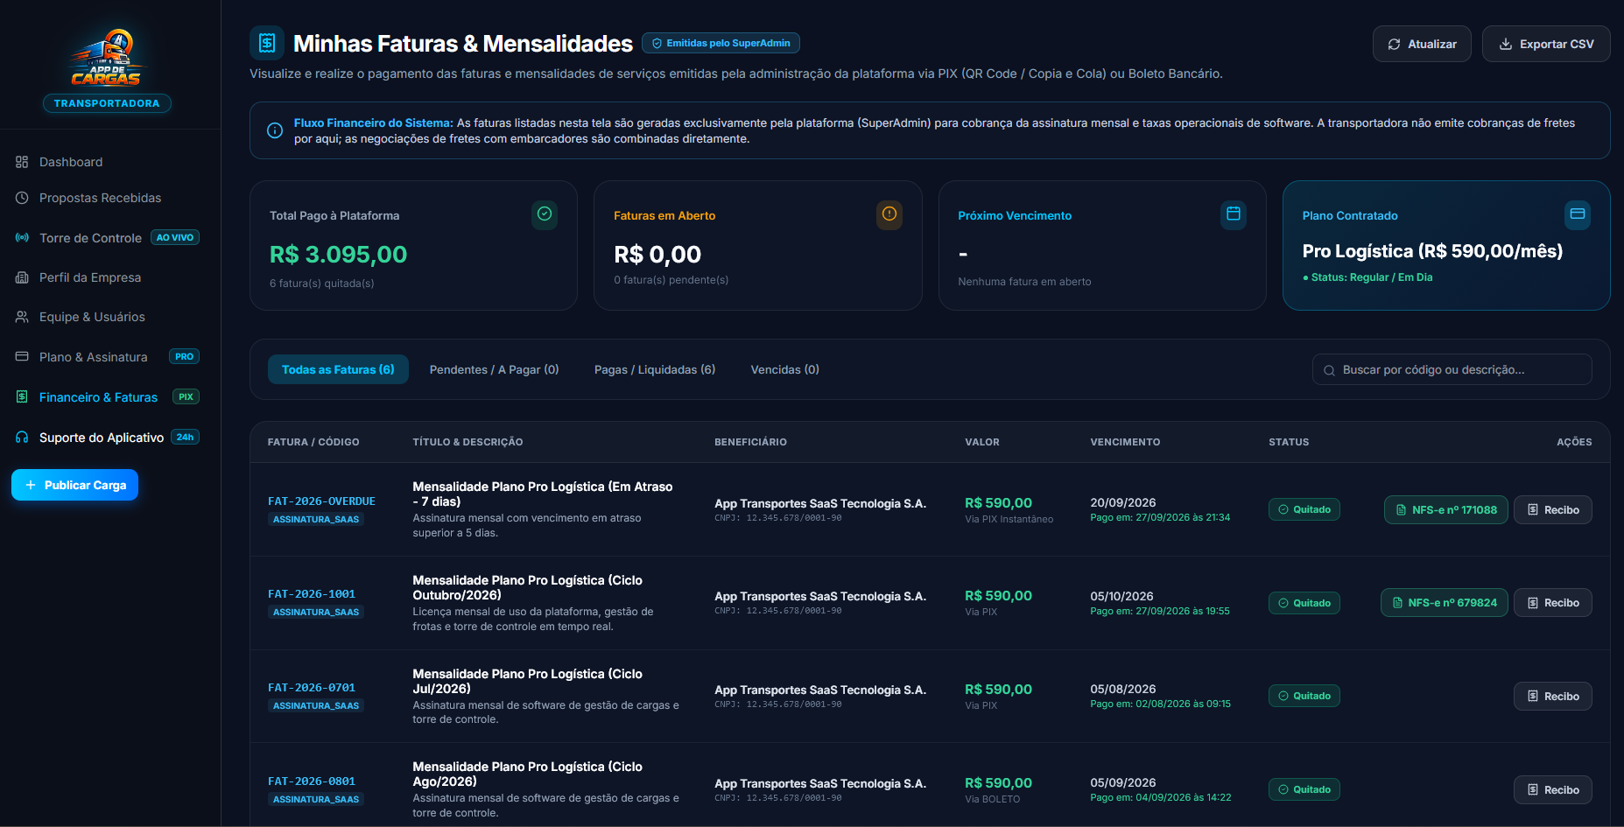Click the search magnifier icon
This screenshot has height=827, width=1624.
pyautogui.click(x=1329, y=370)
